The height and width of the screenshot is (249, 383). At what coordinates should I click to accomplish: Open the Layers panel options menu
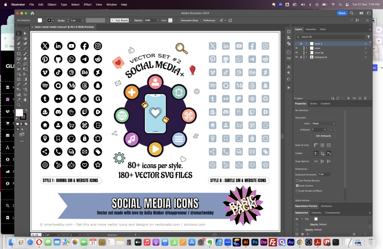point(370,29)
